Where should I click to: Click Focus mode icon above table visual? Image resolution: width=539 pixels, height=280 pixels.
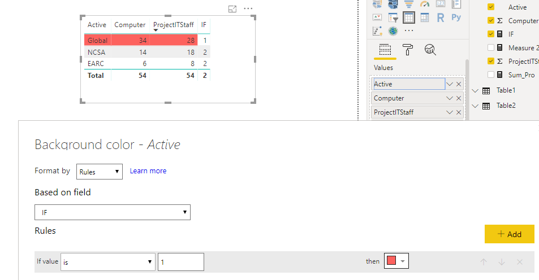232,9
